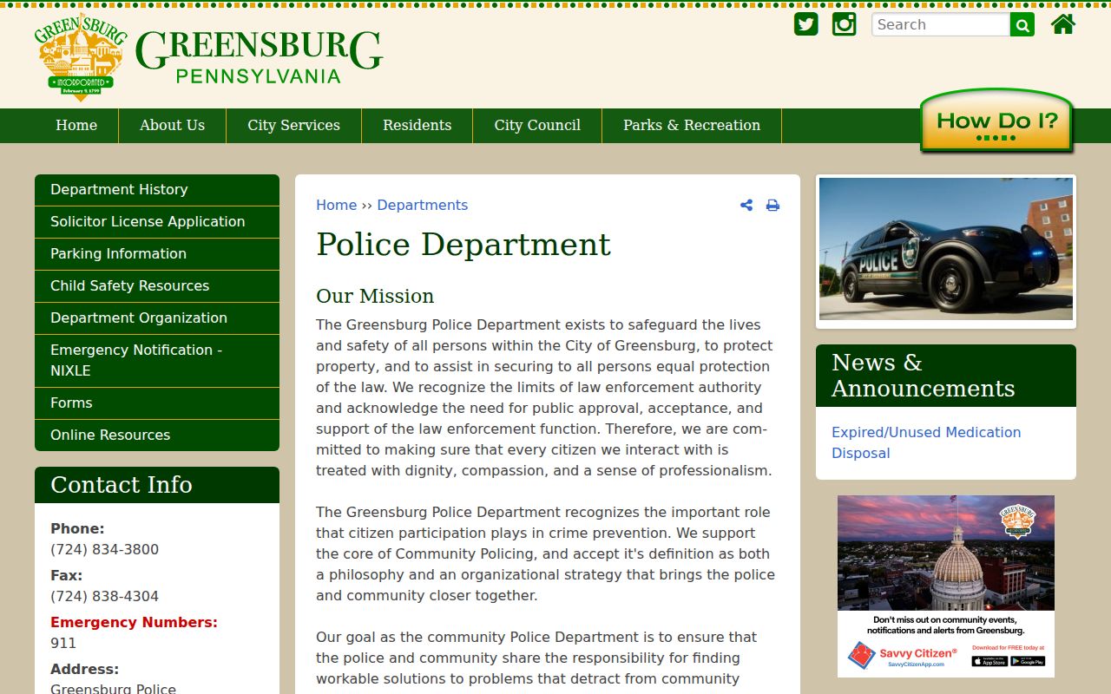The height and width of the screenshot is (694, 1111).
Task: Click the Departments breadcrumb link
Action: click(x=423, y=206)
